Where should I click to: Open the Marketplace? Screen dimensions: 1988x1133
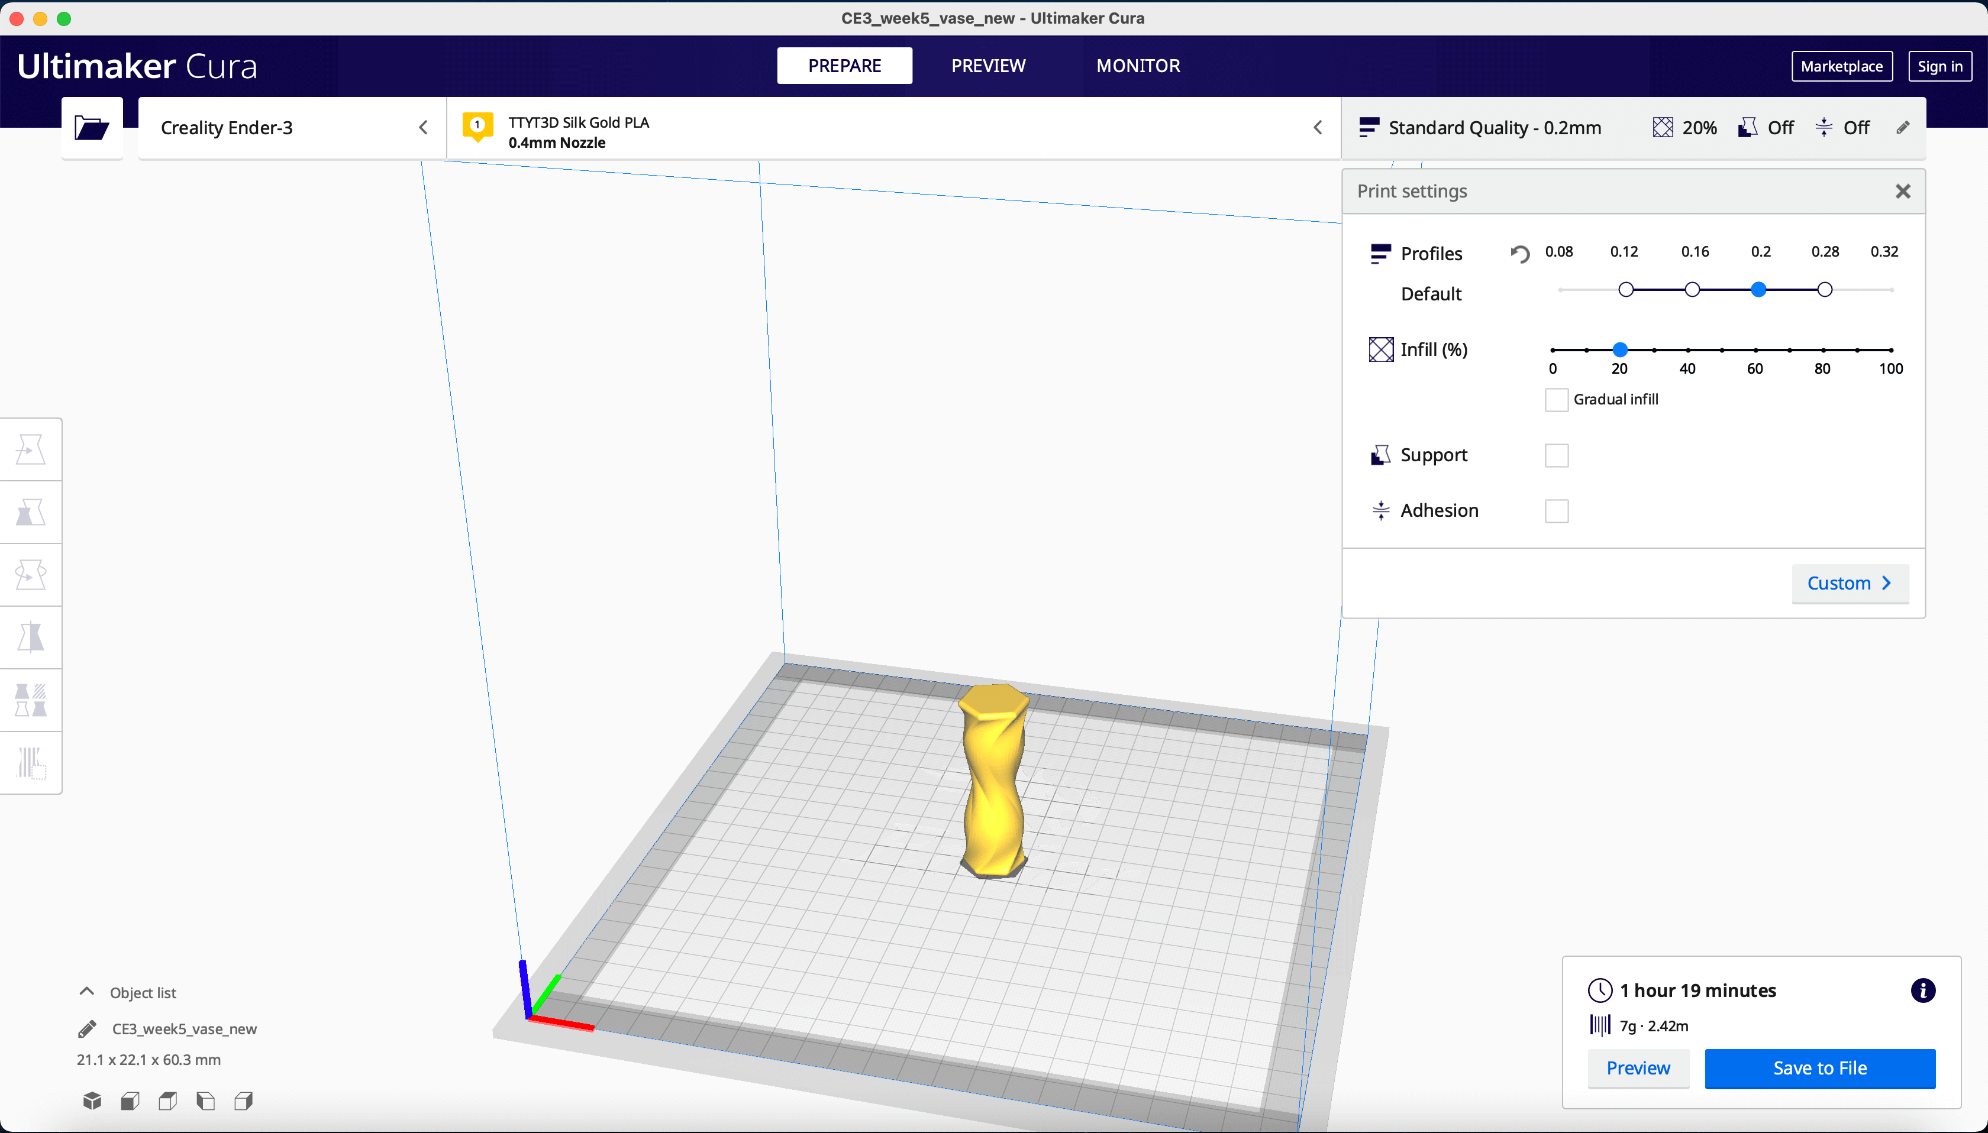point(1841,66)
